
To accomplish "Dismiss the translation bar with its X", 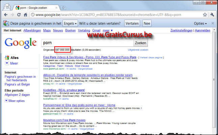I will [x=213, y=23].
